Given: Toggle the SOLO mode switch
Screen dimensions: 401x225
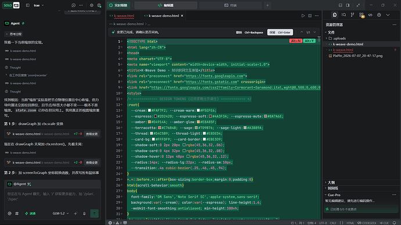Looking at the screenshot, I should (11, 5).
